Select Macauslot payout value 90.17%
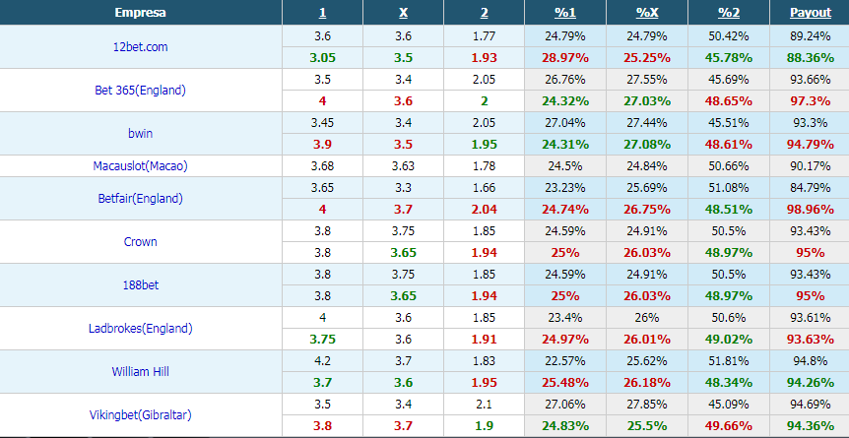Image resolution: width=849 pixels, height=438 pixels. pyautogui.click(x=810, y=166)
